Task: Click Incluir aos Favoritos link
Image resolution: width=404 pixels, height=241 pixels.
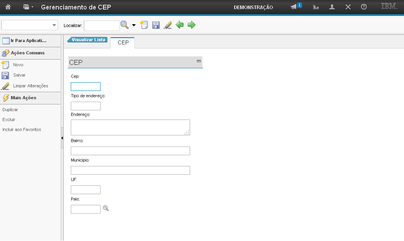Action: 21,129
